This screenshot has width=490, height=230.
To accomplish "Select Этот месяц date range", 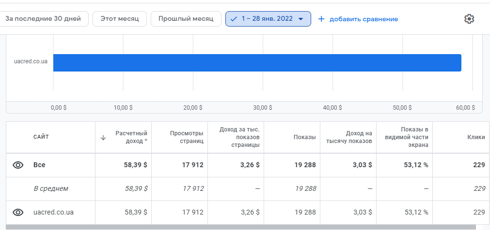I will pos(120,19).
